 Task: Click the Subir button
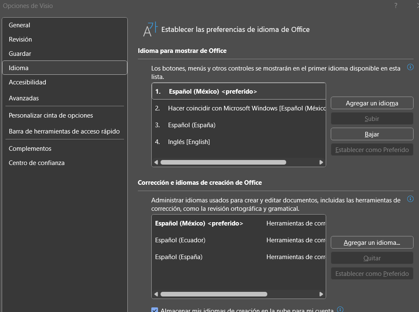[x=372, y=118]
